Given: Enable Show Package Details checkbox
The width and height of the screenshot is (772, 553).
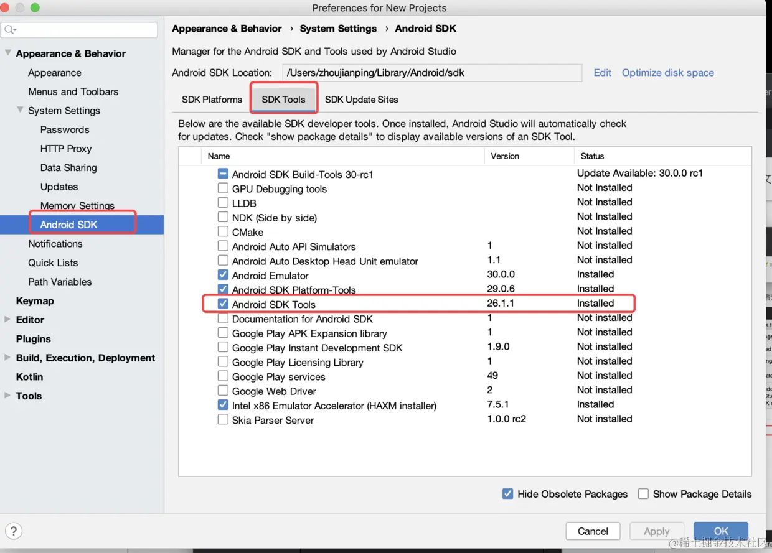Looking at the screenshot, I should (x=643, y=493).
